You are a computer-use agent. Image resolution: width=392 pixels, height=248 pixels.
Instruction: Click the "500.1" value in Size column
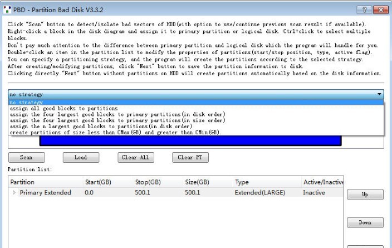(193, 192)
